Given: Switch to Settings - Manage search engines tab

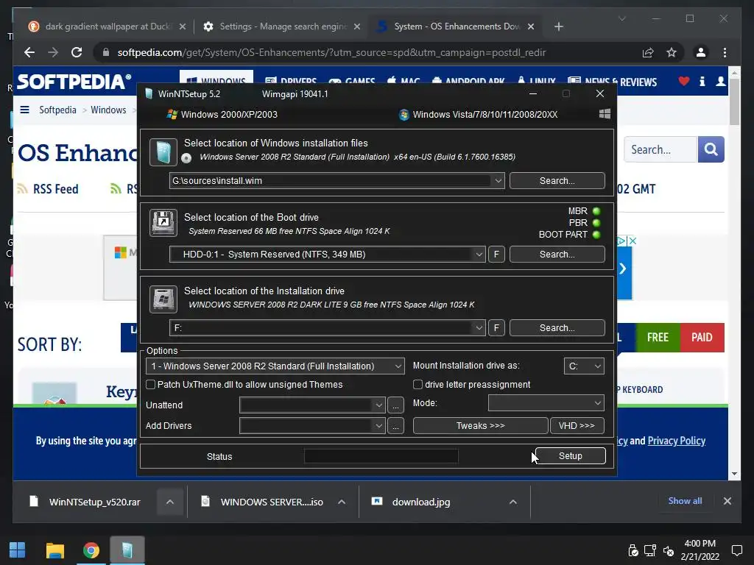Looking at the screenshot, I should [283, 26].
